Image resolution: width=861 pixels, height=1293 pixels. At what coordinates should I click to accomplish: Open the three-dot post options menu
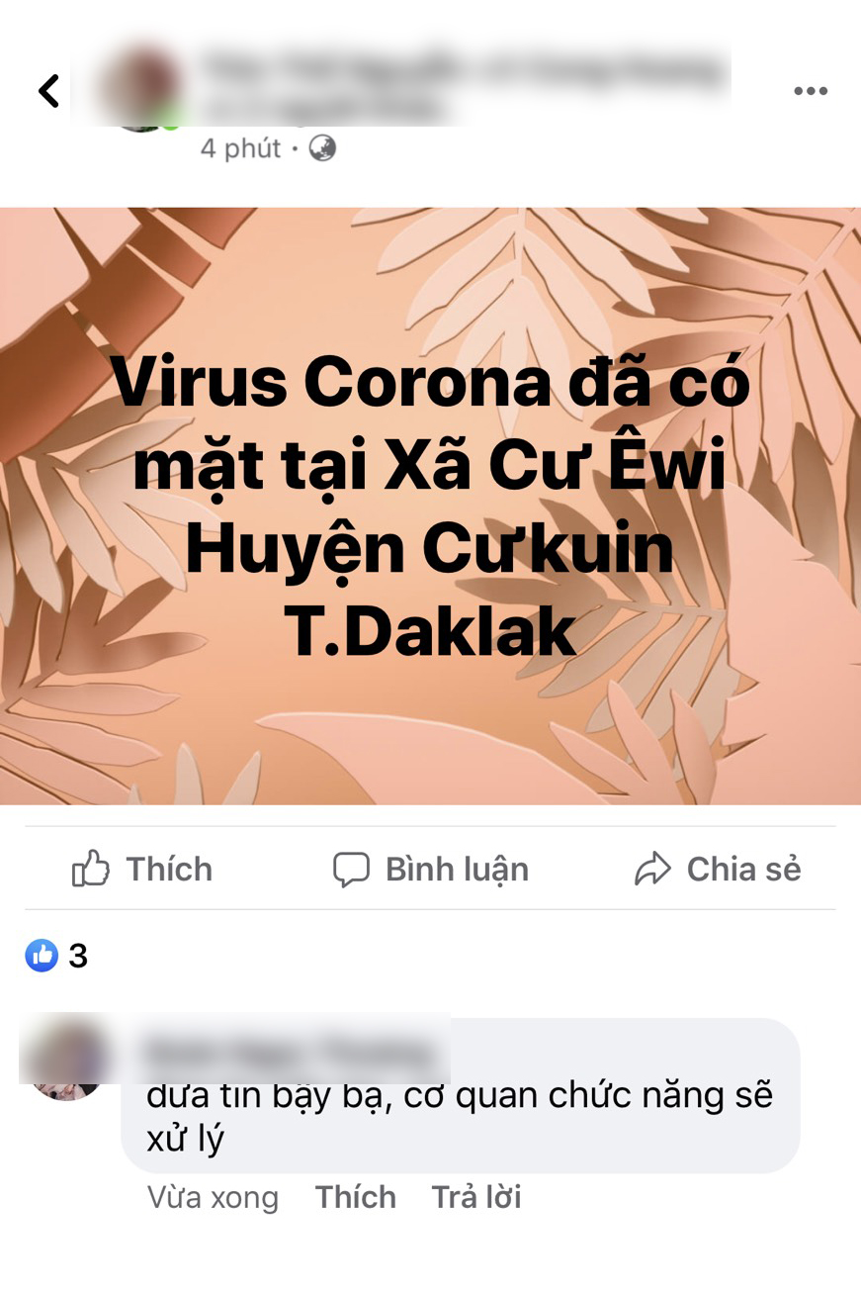point(810,91)
